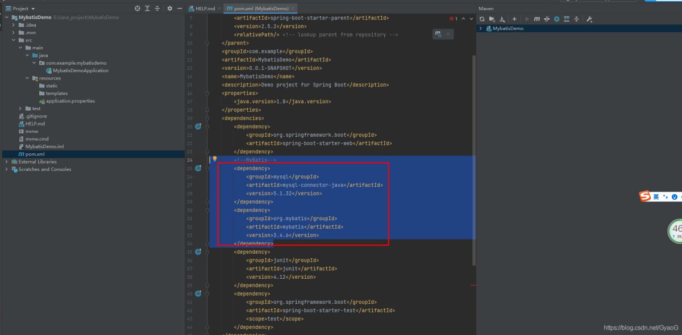This screenshot has width=682, height=335.
Task: Select opened file in Project view
Action: [x=136, y=9]
